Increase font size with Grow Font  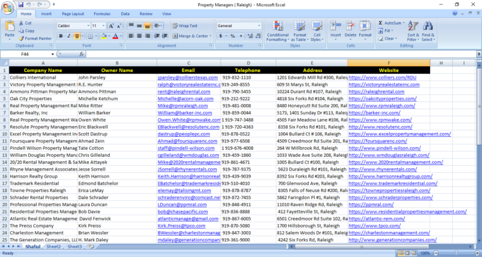111,26
